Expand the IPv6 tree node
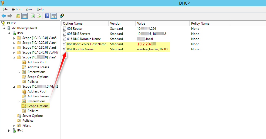 click(x=9, y=130)
